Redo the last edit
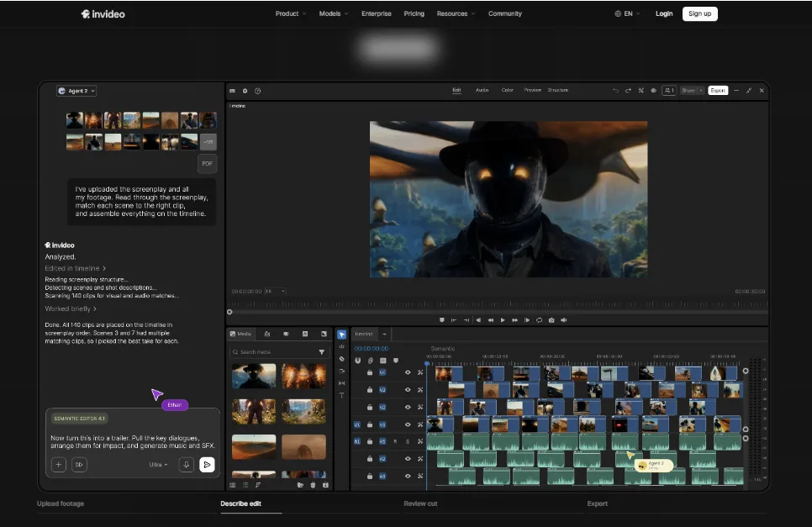This screenshot has height=527, width=812. click(628, 91)
